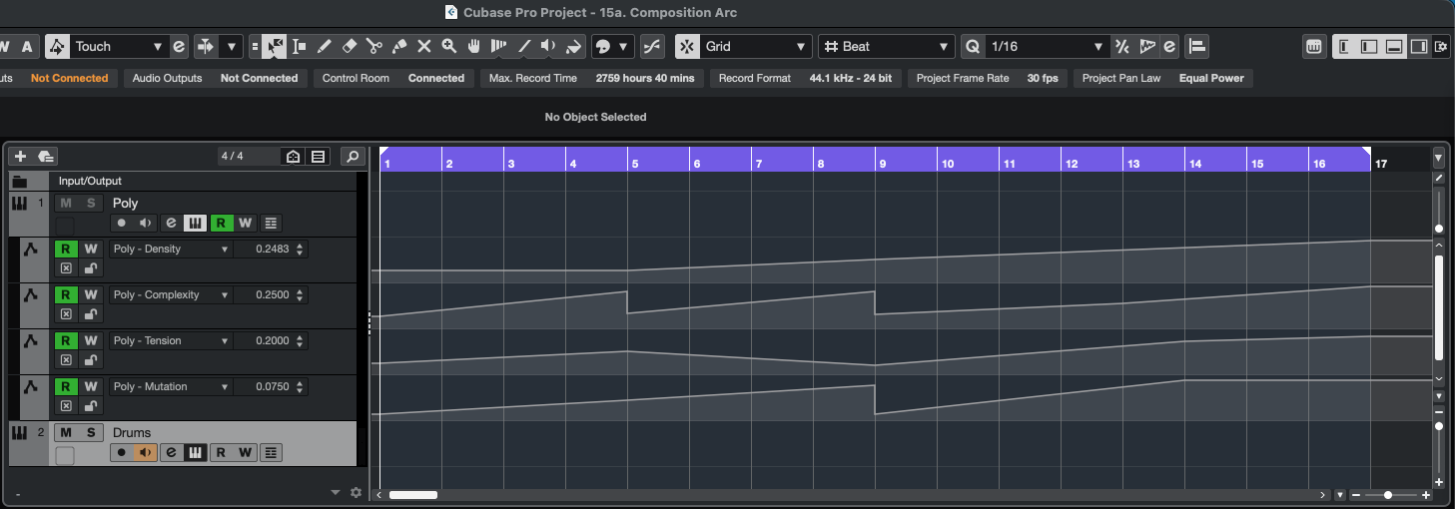Click Control Room Connected status
The height and width of the screenshot is (509, 1455).
(x=436, y=78)
